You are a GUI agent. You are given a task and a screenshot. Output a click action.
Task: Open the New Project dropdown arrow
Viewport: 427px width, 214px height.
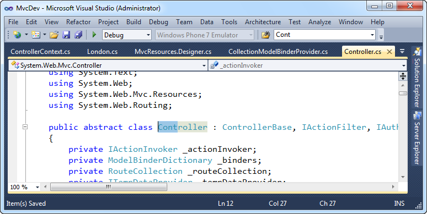26,35
